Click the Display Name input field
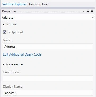The height and width of the screenshot is (97, 96). click(x=48, y=93)
